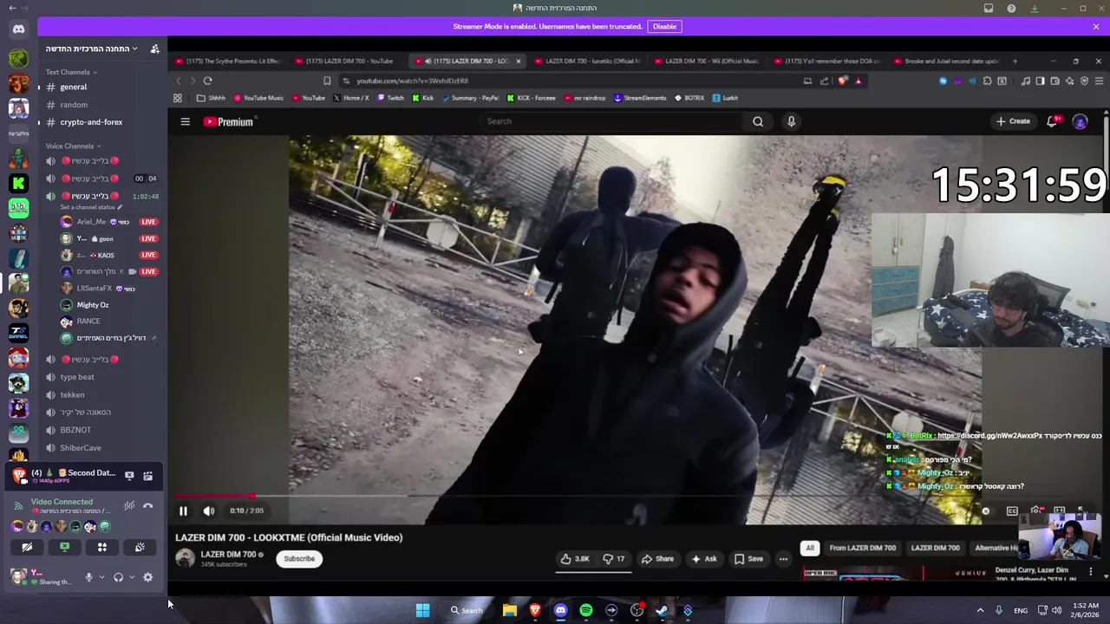Open Discord input device options arrow

(x=101, y=577)
